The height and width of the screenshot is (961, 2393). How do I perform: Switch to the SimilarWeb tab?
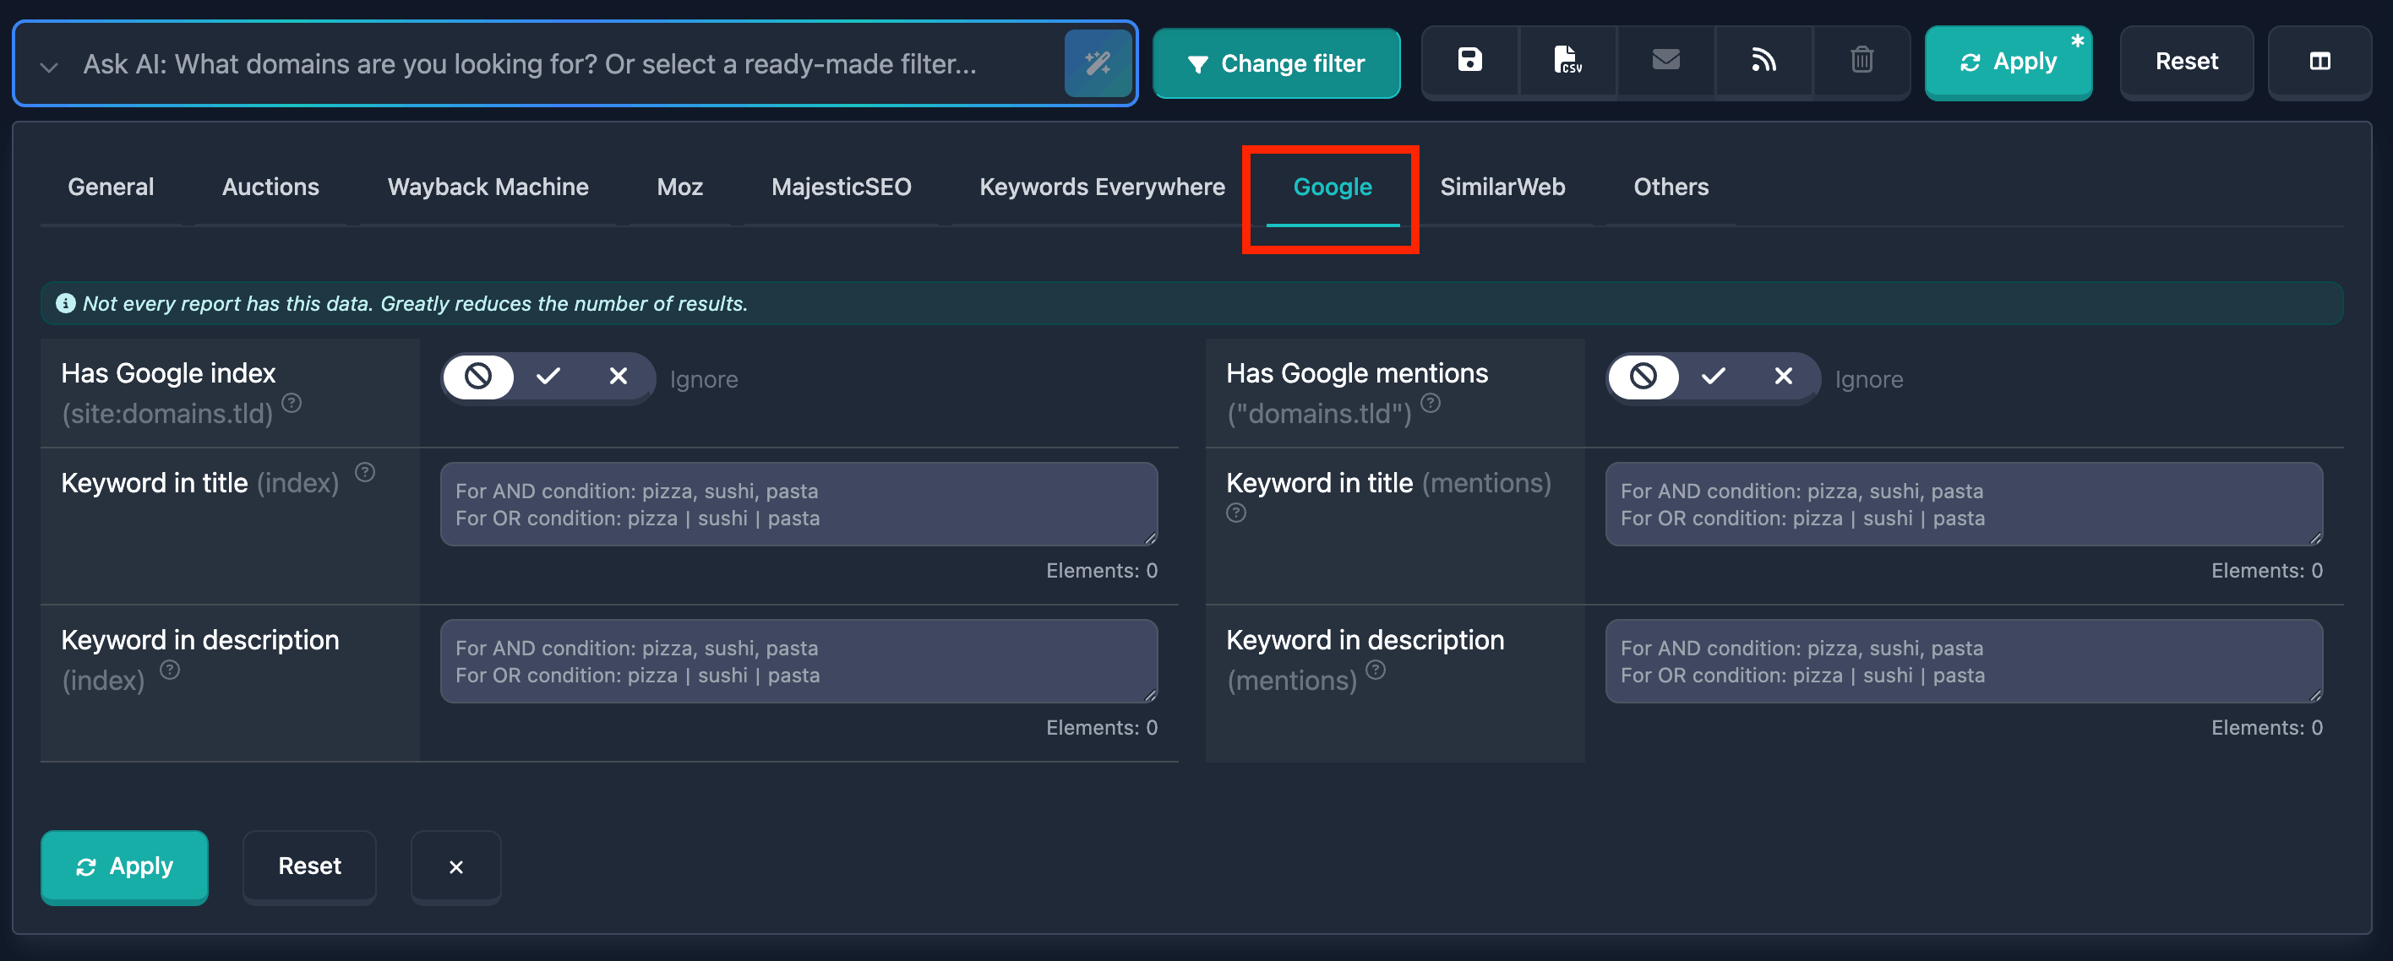pyautogui.click(x=1503, y=187)
